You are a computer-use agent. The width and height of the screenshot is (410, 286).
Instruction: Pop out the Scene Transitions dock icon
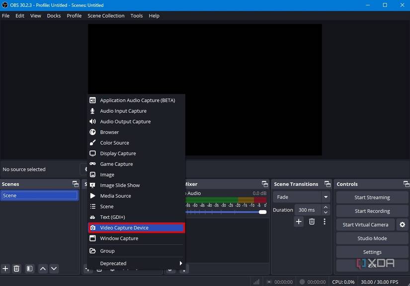(x=328, y=184)
